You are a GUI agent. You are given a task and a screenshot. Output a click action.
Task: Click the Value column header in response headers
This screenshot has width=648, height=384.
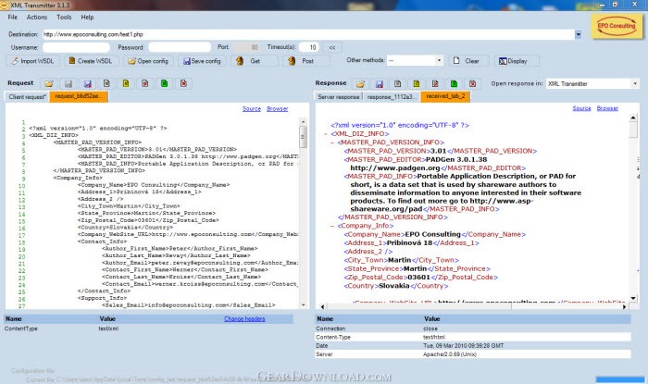pos(432,318)
